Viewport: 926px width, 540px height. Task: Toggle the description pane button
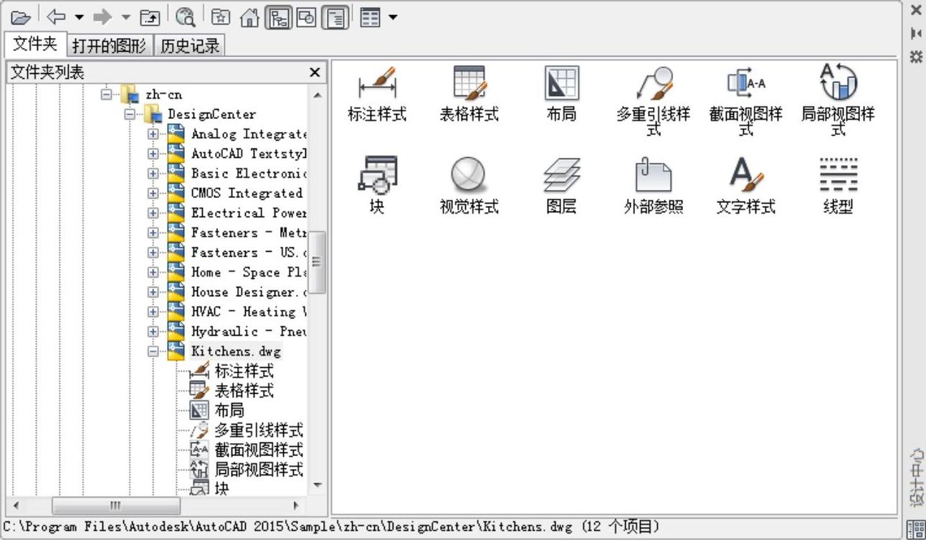click(x=335, y=17)
